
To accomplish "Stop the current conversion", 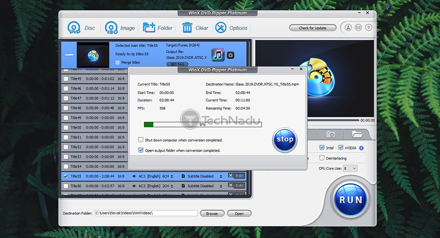I will [x=285, y=140].
